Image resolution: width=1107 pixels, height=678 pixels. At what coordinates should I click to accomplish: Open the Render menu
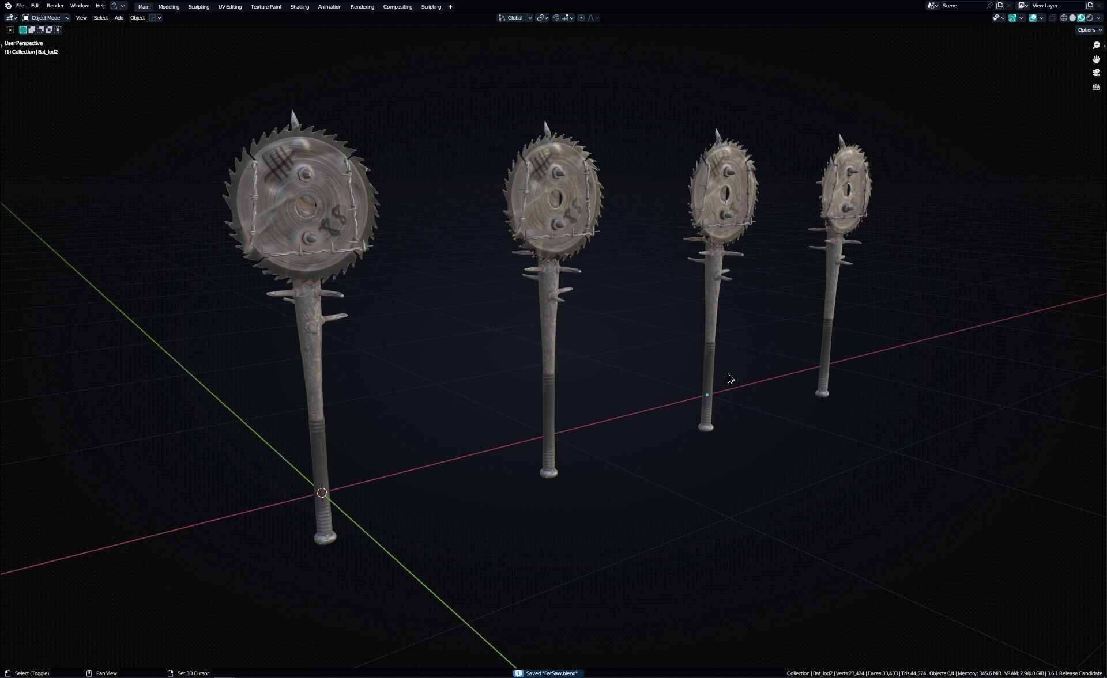(x=55, y=6)
